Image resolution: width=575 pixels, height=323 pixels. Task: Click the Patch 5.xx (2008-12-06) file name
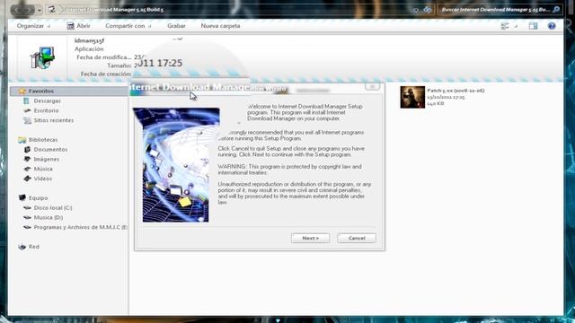click(456, 91)
